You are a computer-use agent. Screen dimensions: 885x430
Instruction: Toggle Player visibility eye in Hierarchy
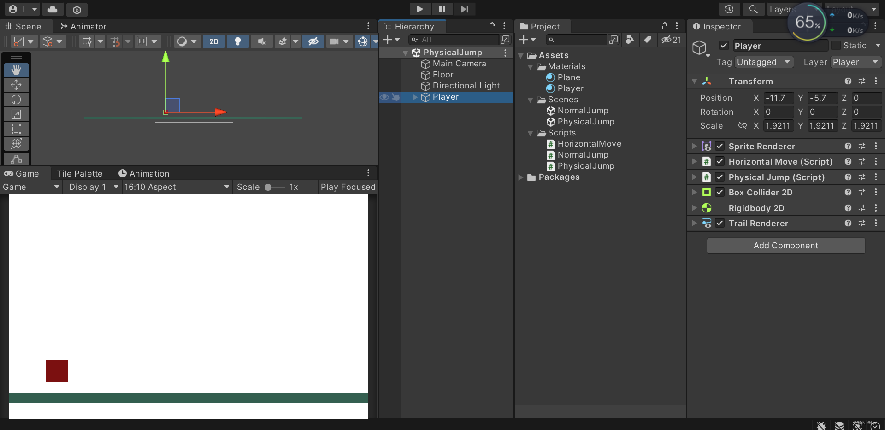(x=384, y=97)
